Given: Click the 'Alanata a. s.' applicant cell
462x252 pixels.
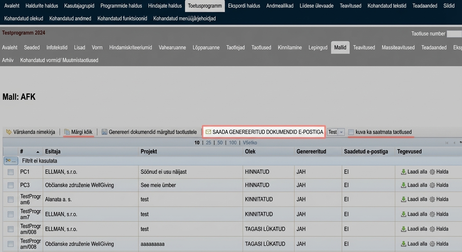Looking at the screenshot, I should pyautogui.click(x=58, y=199).
